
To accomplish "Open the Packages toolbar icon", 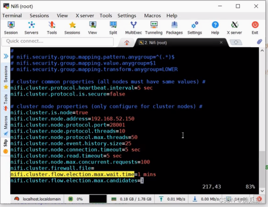I will pyautogui.click(x=174, y=28).
